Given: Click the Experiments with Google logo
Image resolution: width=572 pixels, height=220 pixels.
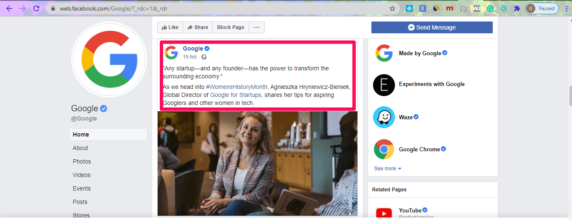Looking at the screenshot, I should click(x=384, y=84).
